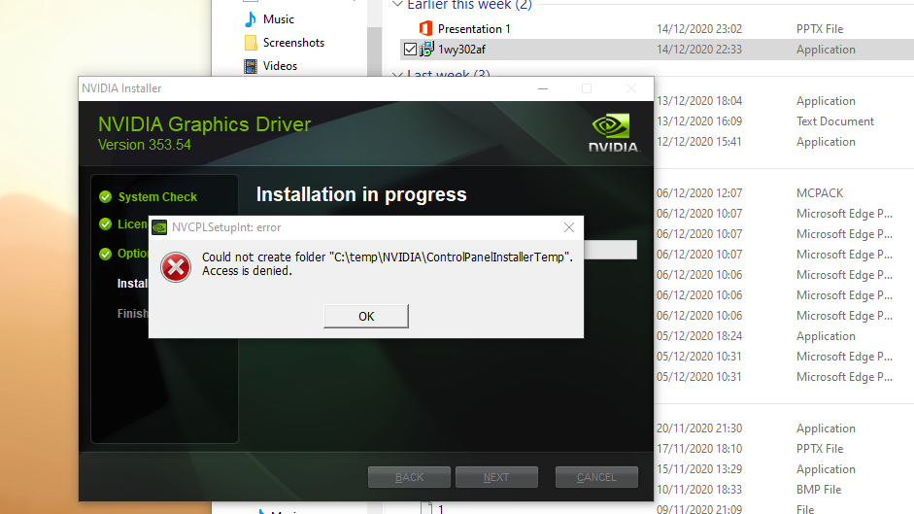
Task: Select the System Check step label
Action: click(x=157, y=197)
